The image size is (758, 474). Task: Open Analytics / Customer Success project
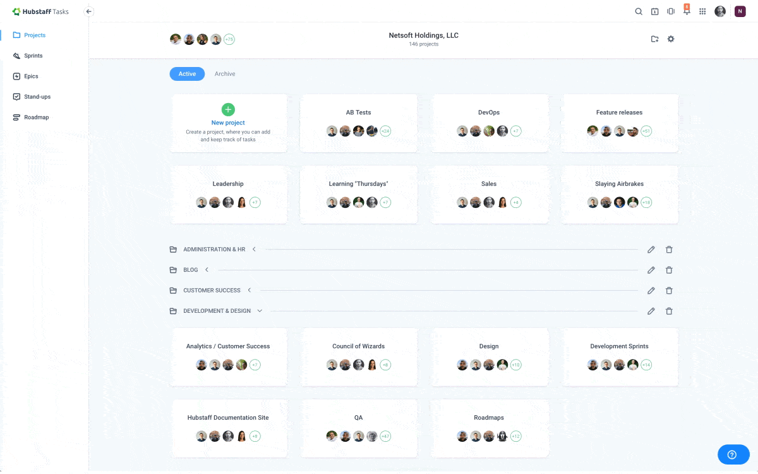(x=228, y=357)
